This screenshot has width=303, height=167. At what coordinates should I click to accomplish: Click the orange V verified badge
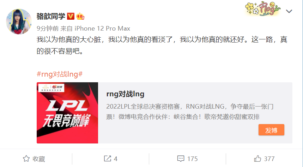[x=71, y=17]
